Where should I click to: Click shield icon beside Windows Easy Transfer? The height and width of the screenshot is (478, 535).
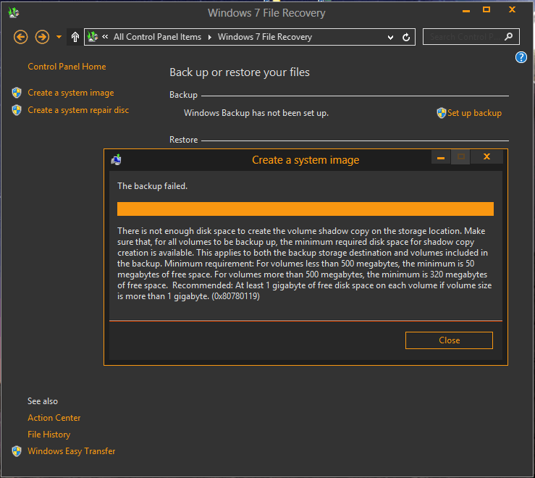(17, 451)
